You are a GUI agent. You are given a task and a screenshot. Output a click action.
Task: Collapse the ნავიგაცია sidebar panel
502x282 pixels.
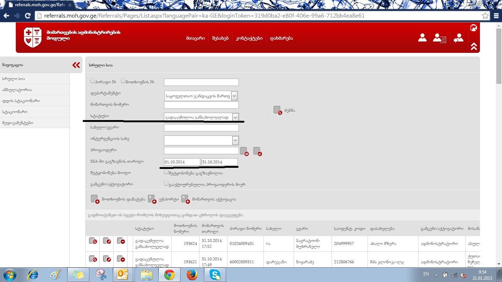point(76,65)
